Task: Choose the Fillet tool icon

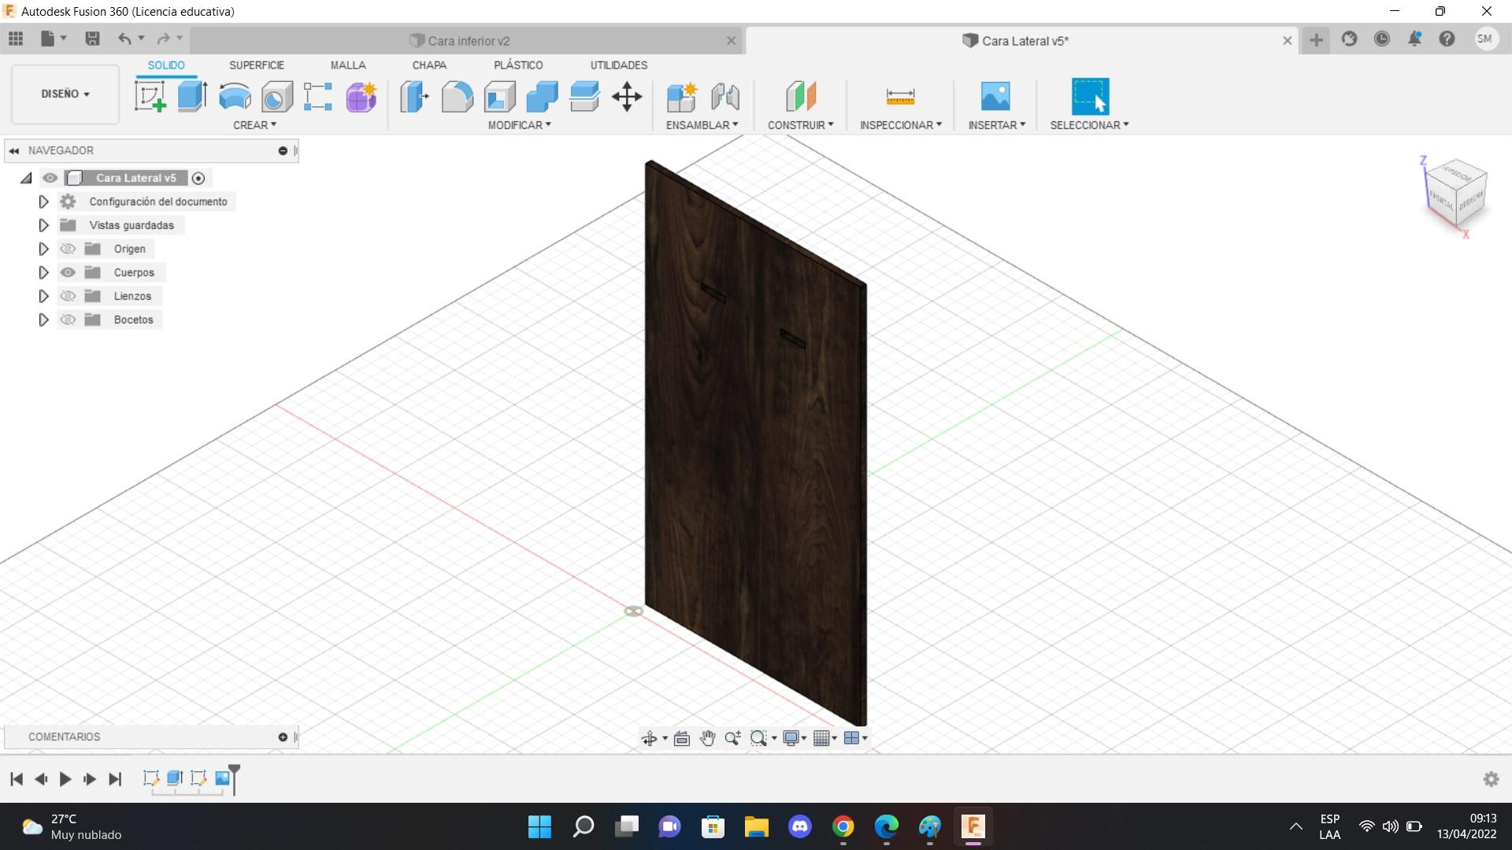Action: 457,97
